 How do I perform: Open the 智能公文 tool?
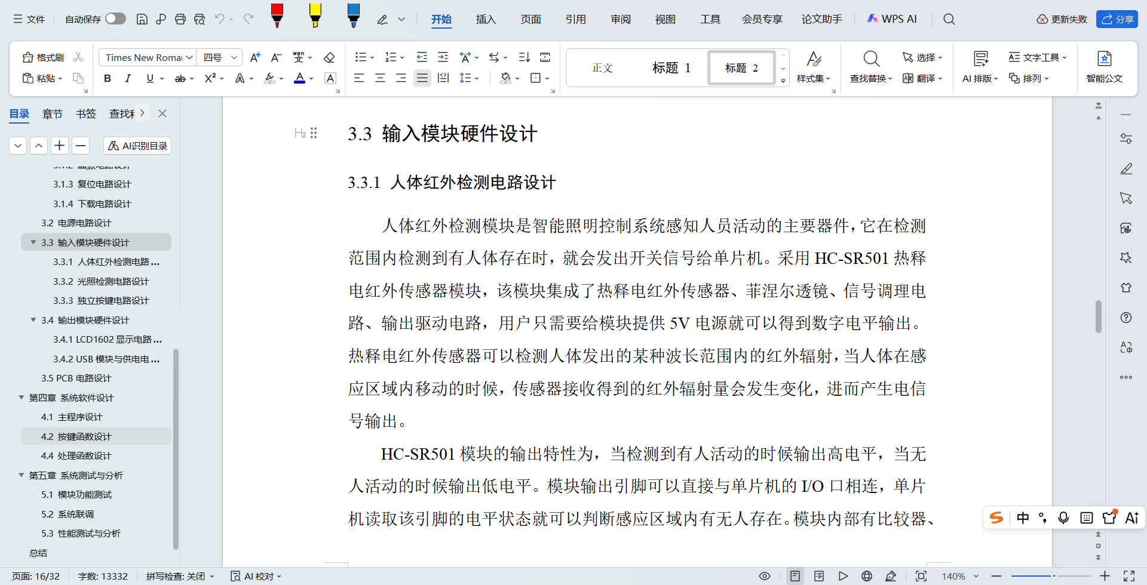tap(1104, 67)
